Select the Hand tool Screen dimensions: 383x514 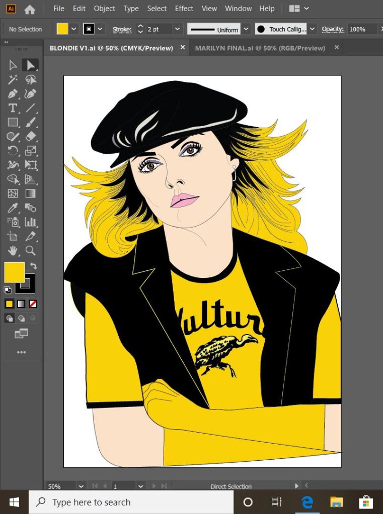pyautogui.click(x=13, y=250)
